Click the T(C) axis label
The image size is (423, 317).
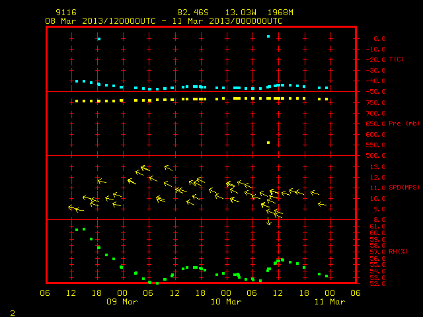click(397, 59)
